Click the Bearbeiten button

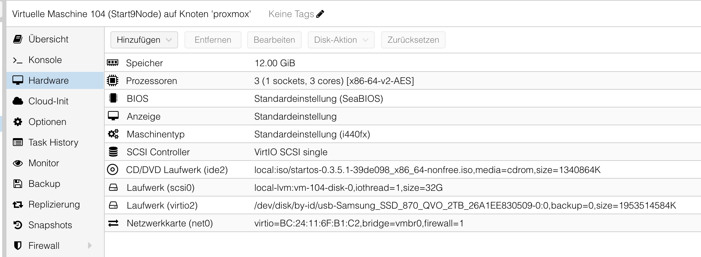click(274, 40)
